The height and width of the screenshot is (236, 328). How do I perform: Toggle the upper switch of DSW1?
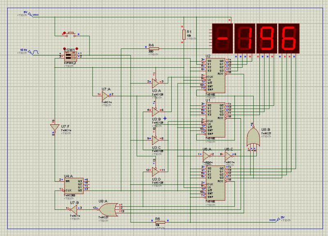point(71,55)
